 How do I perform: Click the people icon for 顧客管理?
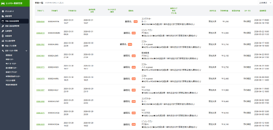[3, 16]
